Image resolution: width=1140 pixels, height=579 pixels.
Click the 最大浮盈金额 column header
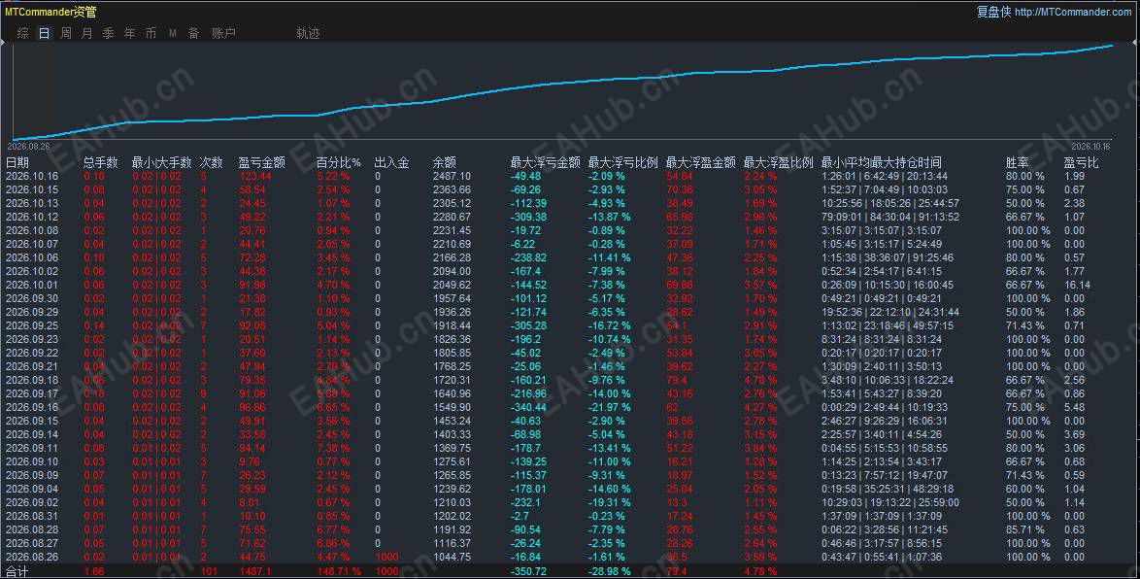pyautogui.click(x=701, y=162)
